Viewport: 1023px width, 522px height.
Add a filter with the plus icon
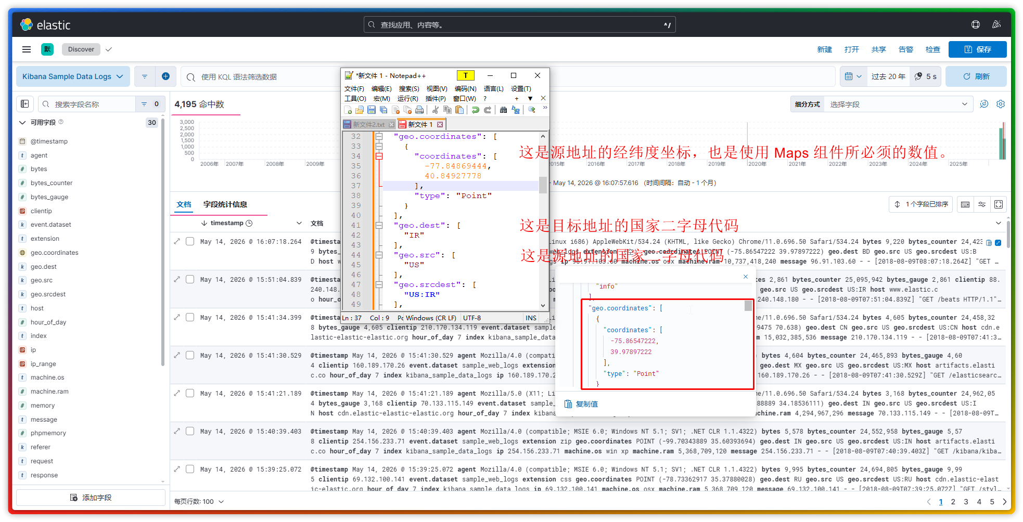[x=165, y=76]
